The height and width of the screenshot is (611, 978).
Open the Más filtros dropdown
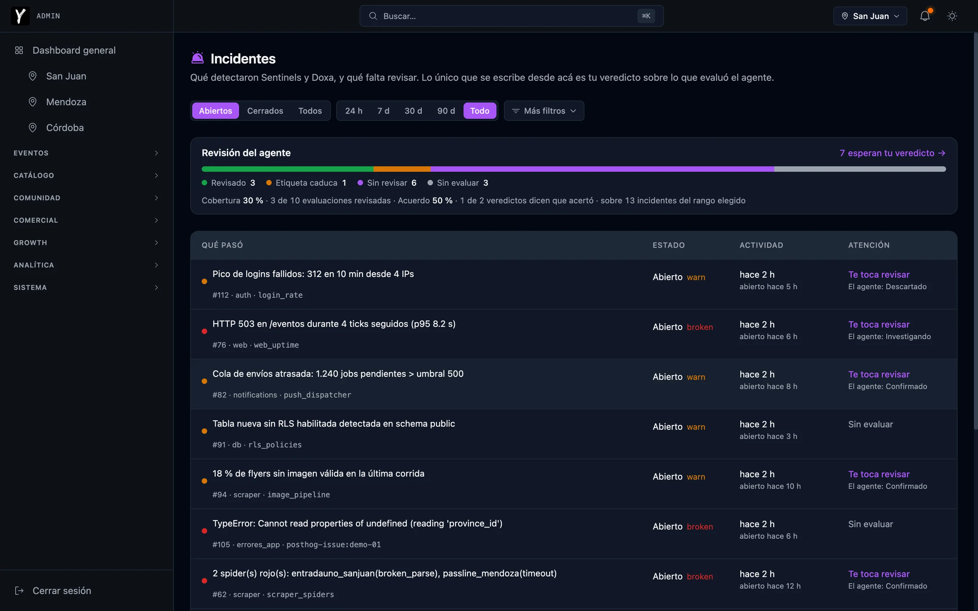point(544,111)
